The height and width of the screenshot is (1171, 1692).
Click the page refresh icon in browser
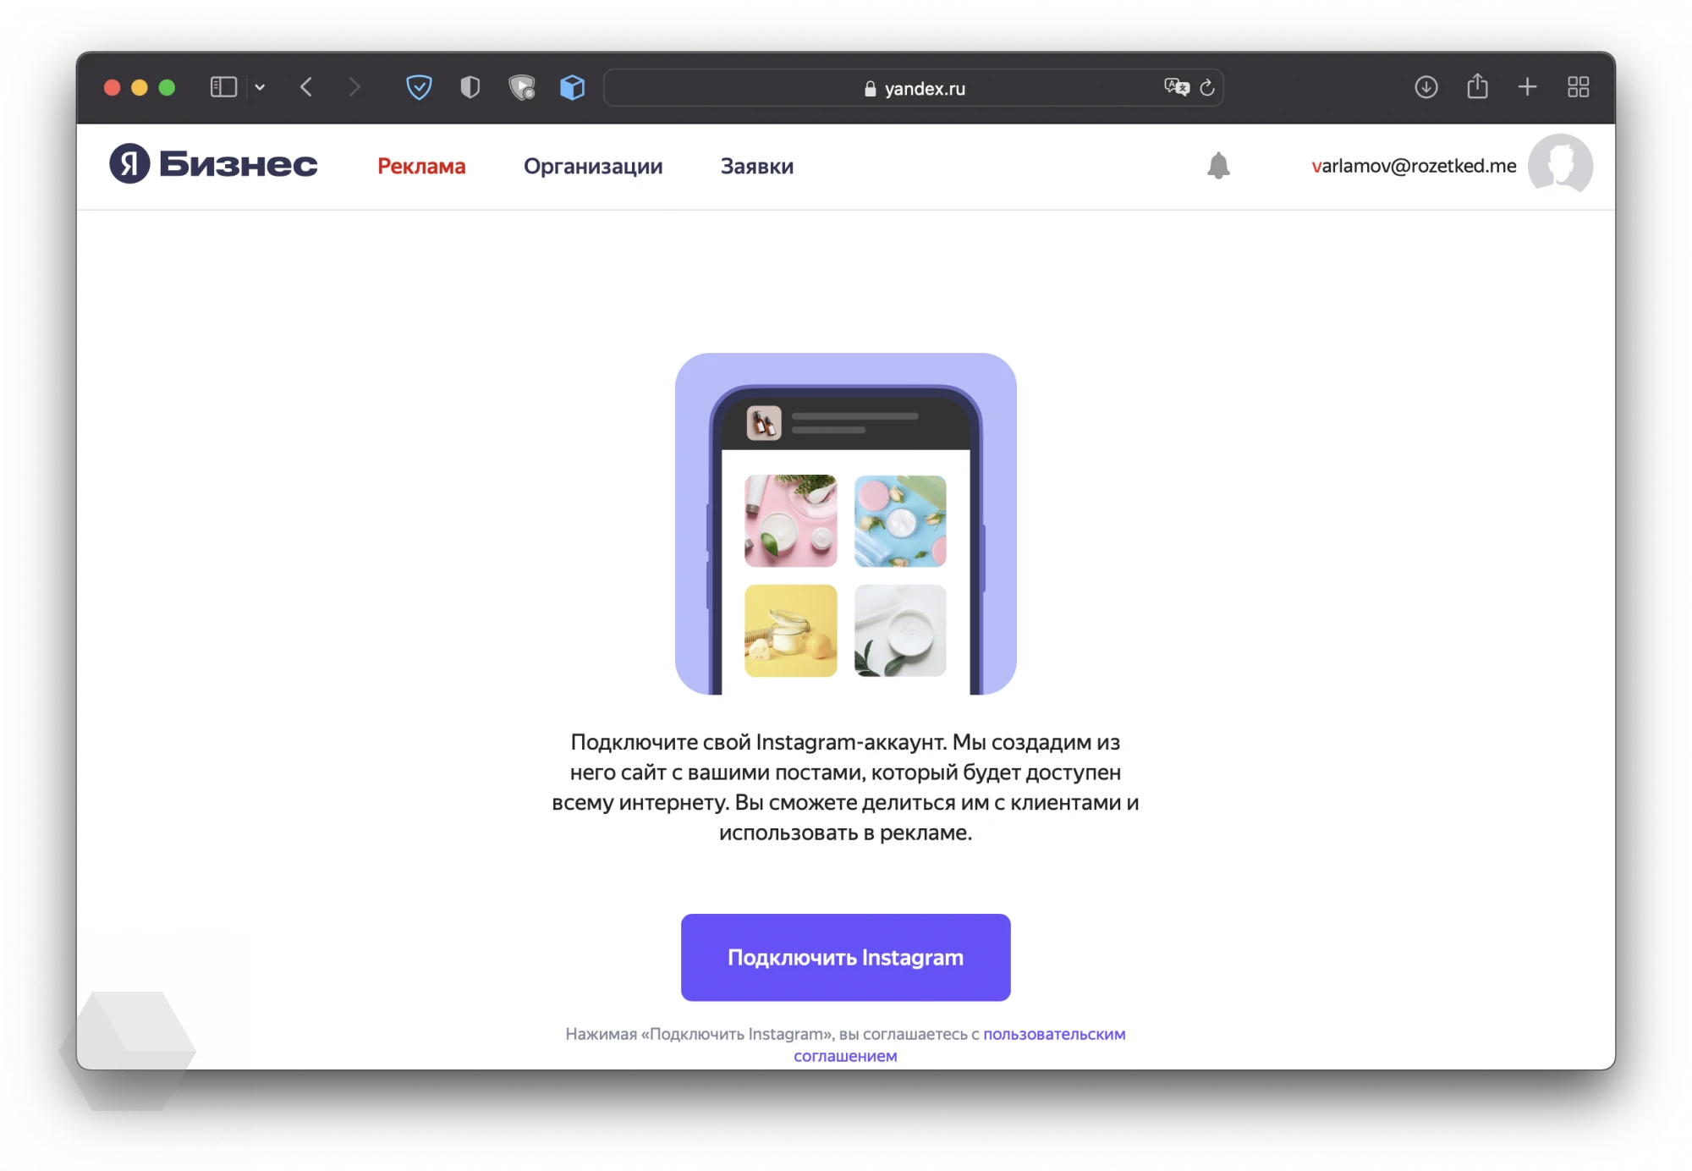(x=1206, y=87)
